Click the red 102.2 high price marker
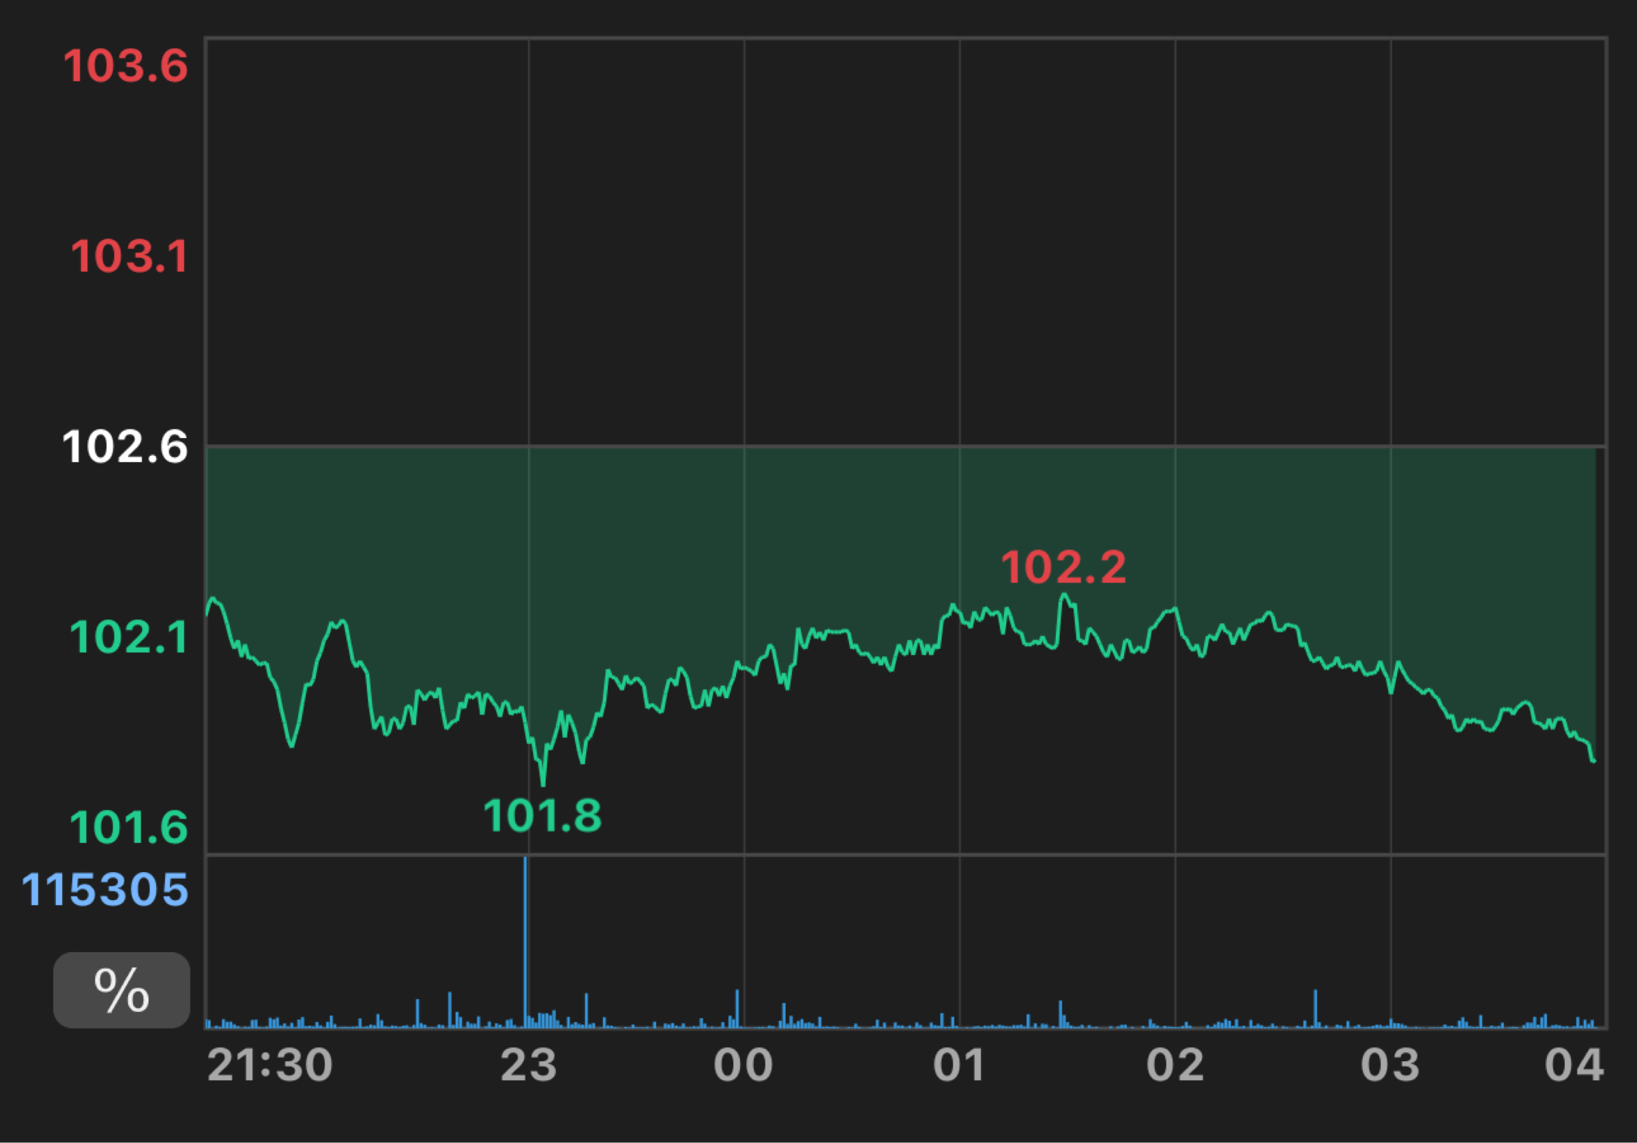The height and width of the screenshot is (1143, 1637). 1063,567
